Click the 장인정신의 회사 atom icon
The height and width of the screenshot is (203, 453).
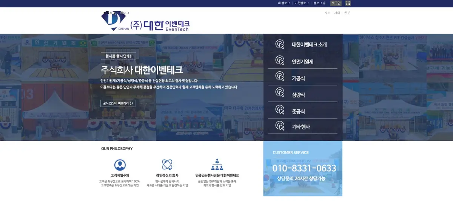click(167, 165)
